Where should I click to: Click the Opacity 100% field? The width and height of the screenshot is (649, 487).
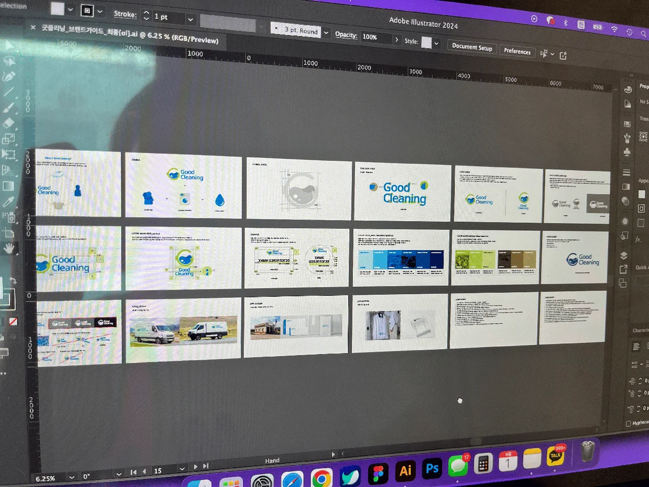376,38
